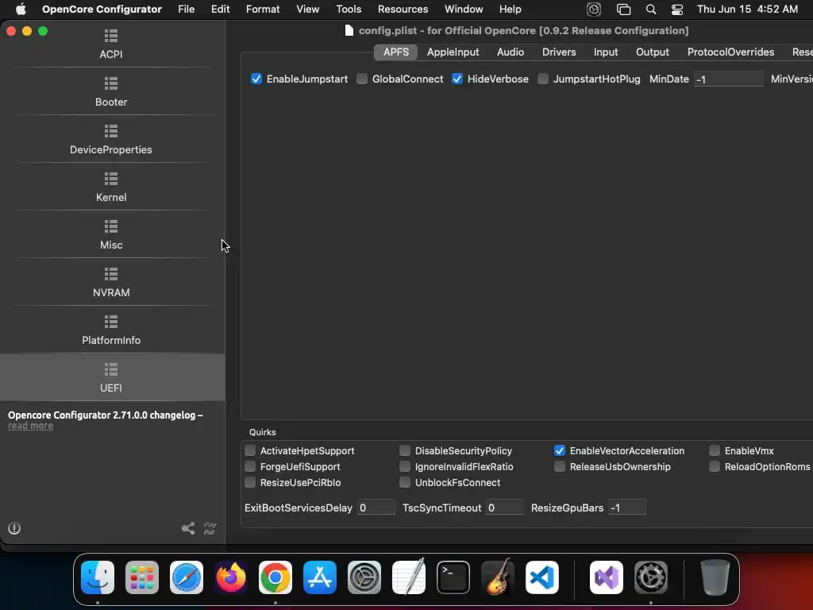Open Visual Studio from the Dock
The width and height of the screenshot is (813, 610).
click(607, 577)
